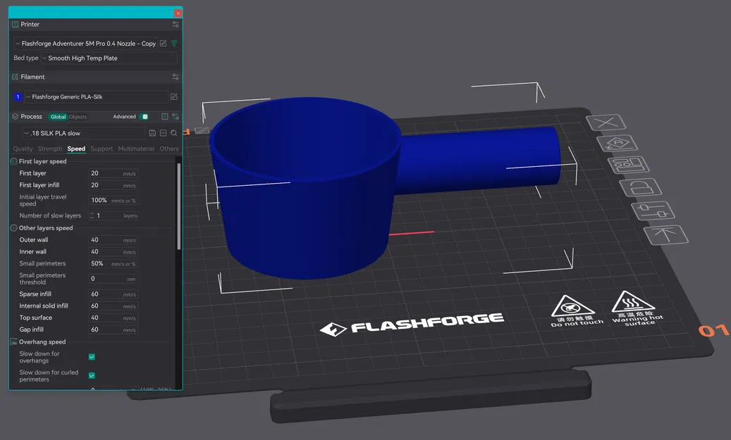
Task: Select the plate settings sliders icon
Action: (x=652, y=210)
